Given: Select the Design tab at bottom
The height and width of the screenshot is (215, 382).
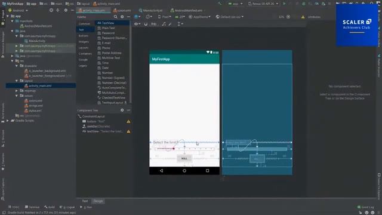Looking at the screenshot, I should (x=98, y=201).
